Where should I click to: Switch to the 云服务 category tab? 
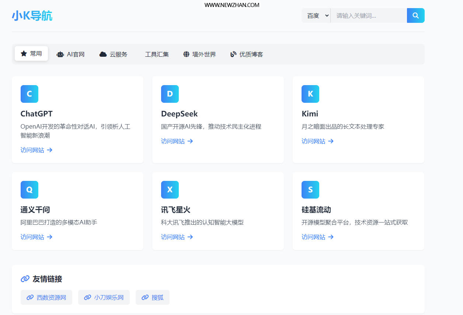pyautogui.click(x=114, y=54)
